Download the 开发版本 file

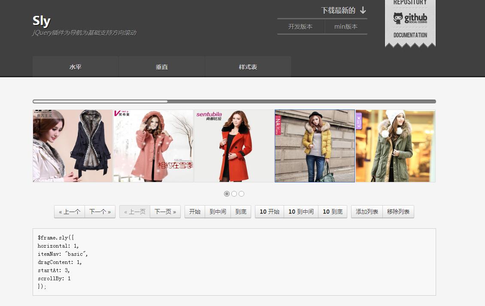point(300,27)
